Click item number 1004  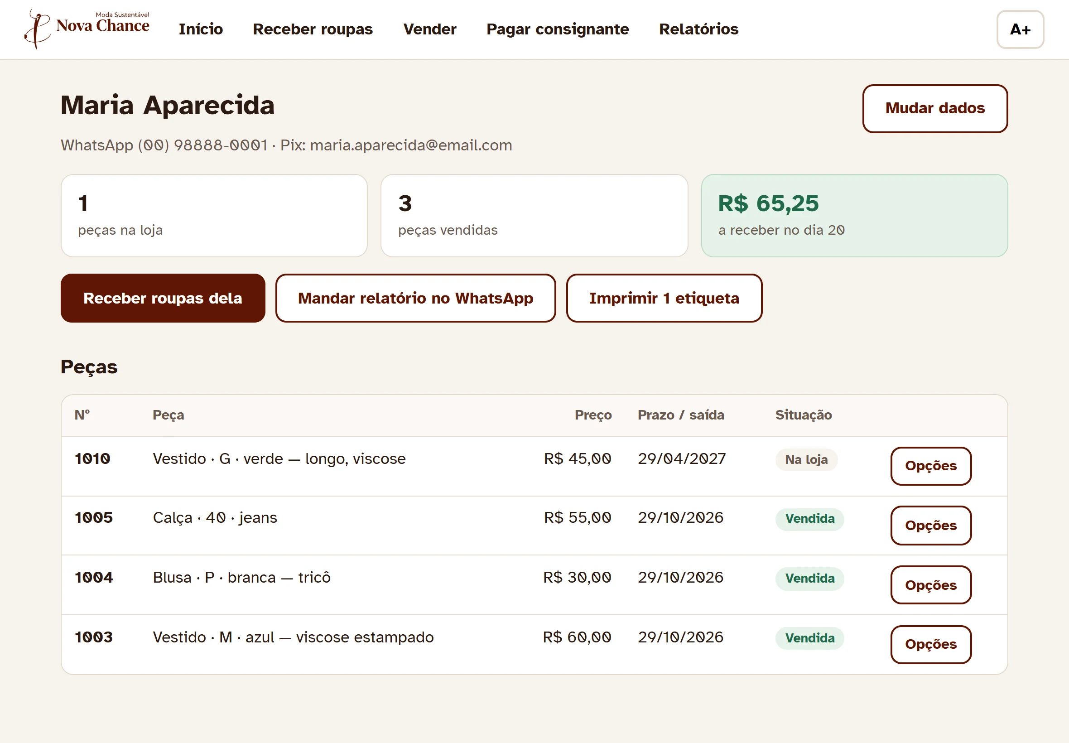pos(94,578)
